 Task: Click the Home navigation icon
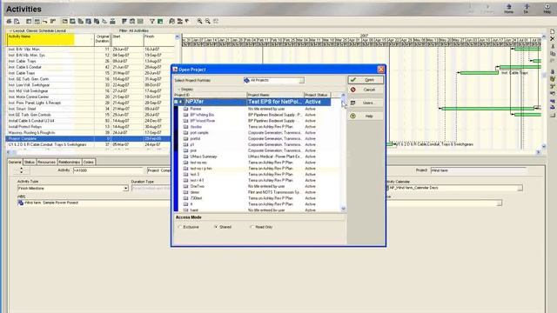508,9
